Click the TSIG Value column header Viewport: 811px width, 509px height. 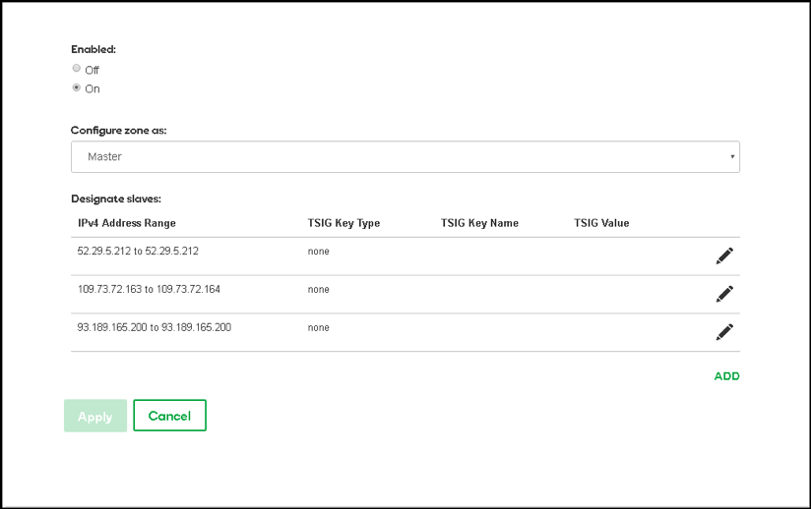click(x=601, y=223)
